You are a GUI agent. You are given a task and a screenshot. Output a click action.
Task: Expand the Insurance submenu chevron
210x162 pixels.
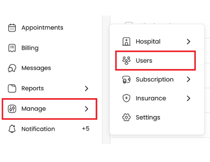point(189,98)
